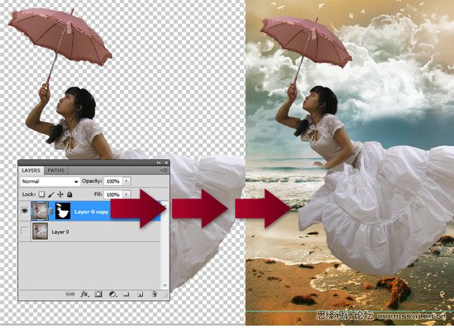Toggle lock transparent pixels
This screenshot has height=328, width=454.
pos(42,194)
